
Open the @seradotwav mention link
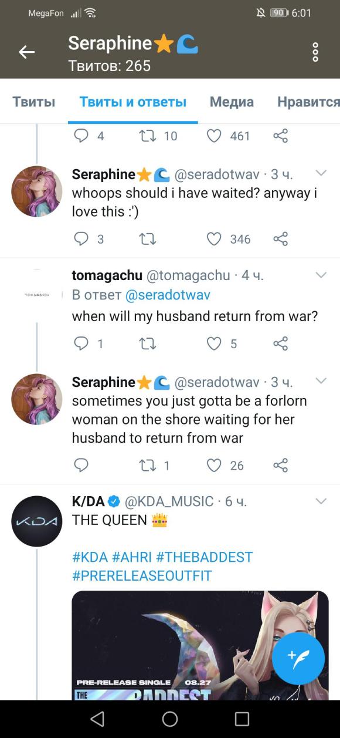(168, 295)
